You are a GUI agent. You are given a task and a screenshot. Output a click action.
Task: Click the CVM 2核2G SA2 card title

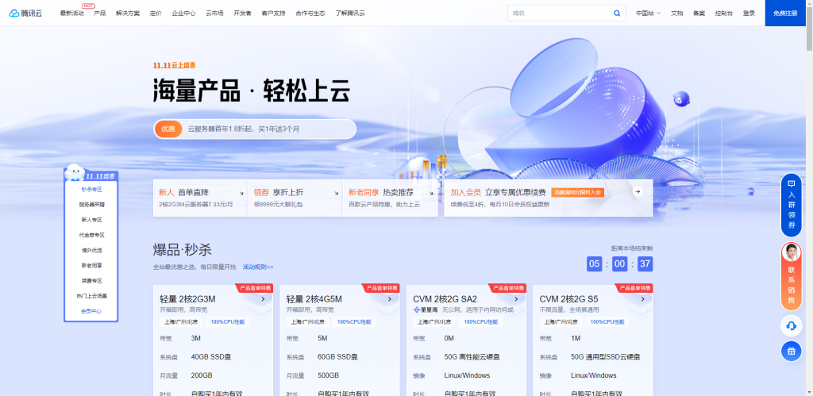point(445,299)
